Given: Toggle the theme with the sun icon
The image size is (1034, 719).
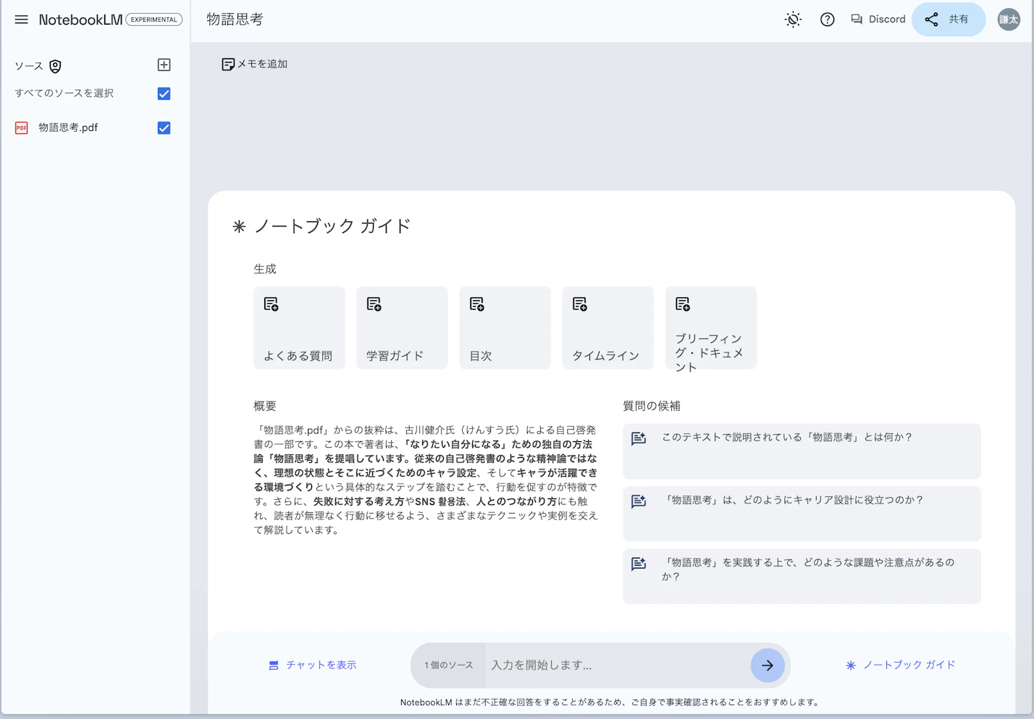Looking at the screenshot, I should 792,20.
